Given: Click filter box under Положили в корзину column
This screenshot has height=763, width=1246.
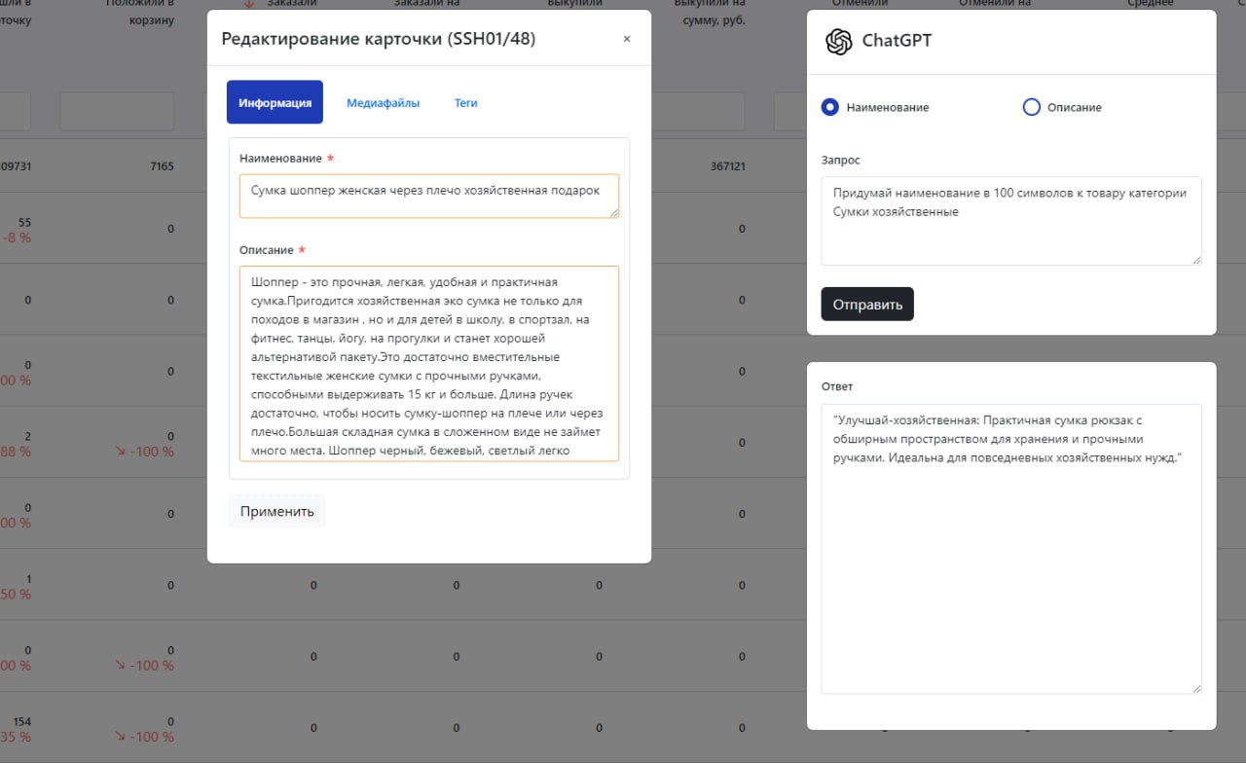Looking at the screenshot, I should (117, 111).
